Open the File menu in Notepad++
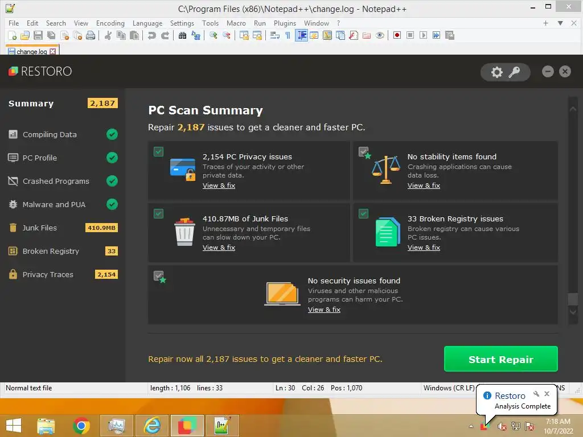 point(14,23)
